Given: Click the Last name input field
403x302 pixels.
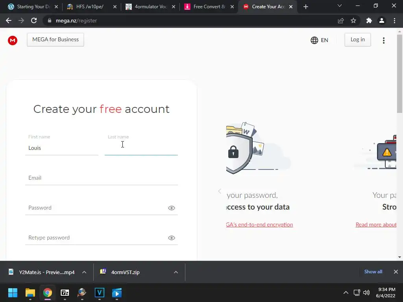Looking at the screenshot, I should pos(141,148).
